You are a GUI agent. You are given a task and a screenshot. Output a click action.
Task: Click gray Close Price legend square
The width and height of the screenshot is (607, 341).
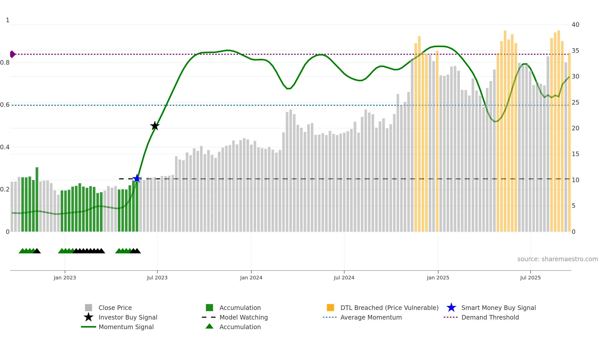click(89, 308)
